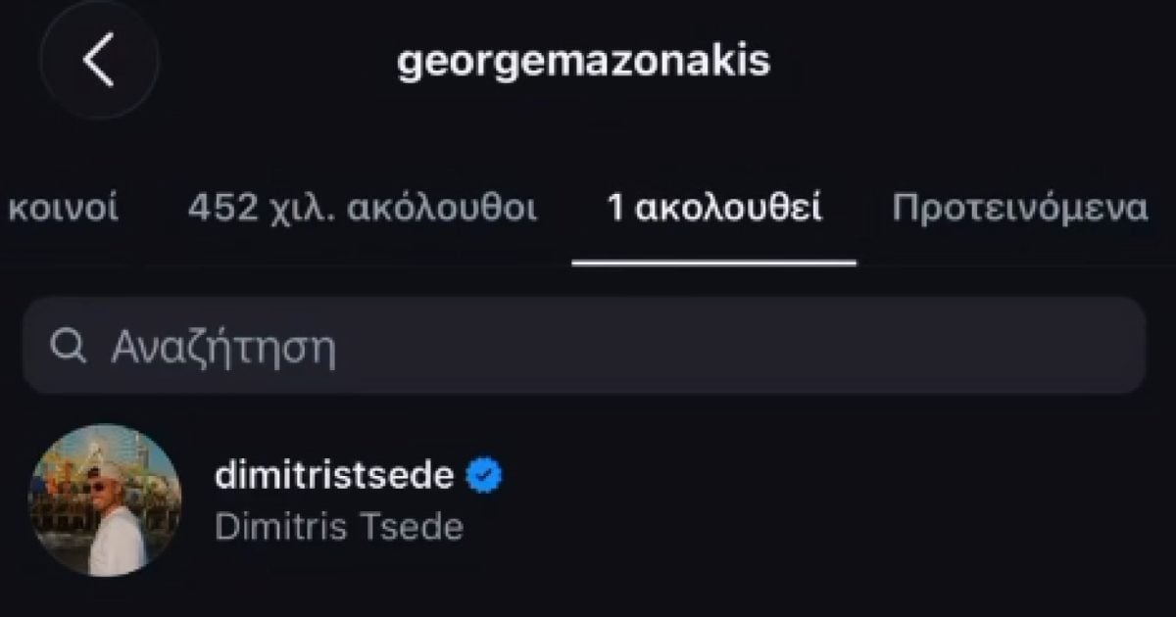Click the Dimitris Tsede display name

pyautogui.click(x=338, y=527)
